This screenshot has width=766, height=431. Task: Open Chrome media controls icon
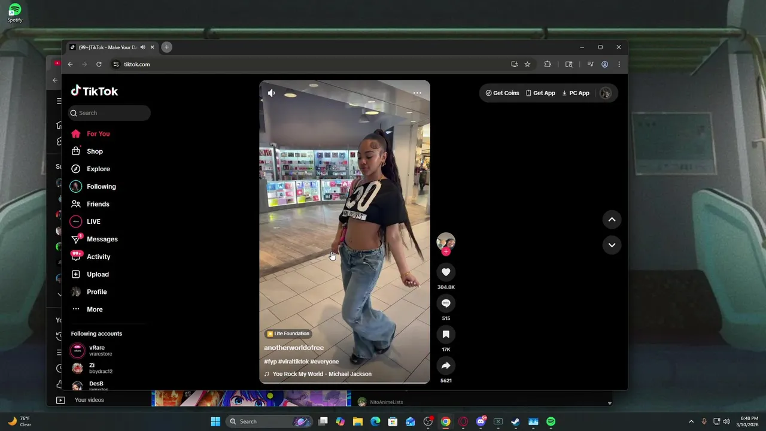click(x=590, y=64)
